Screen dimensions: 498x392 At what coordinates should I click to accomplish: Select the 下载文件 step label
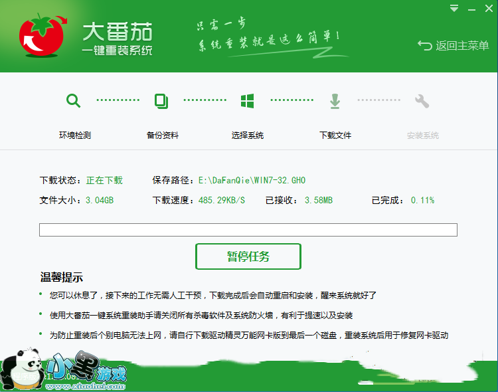[335, 136]
